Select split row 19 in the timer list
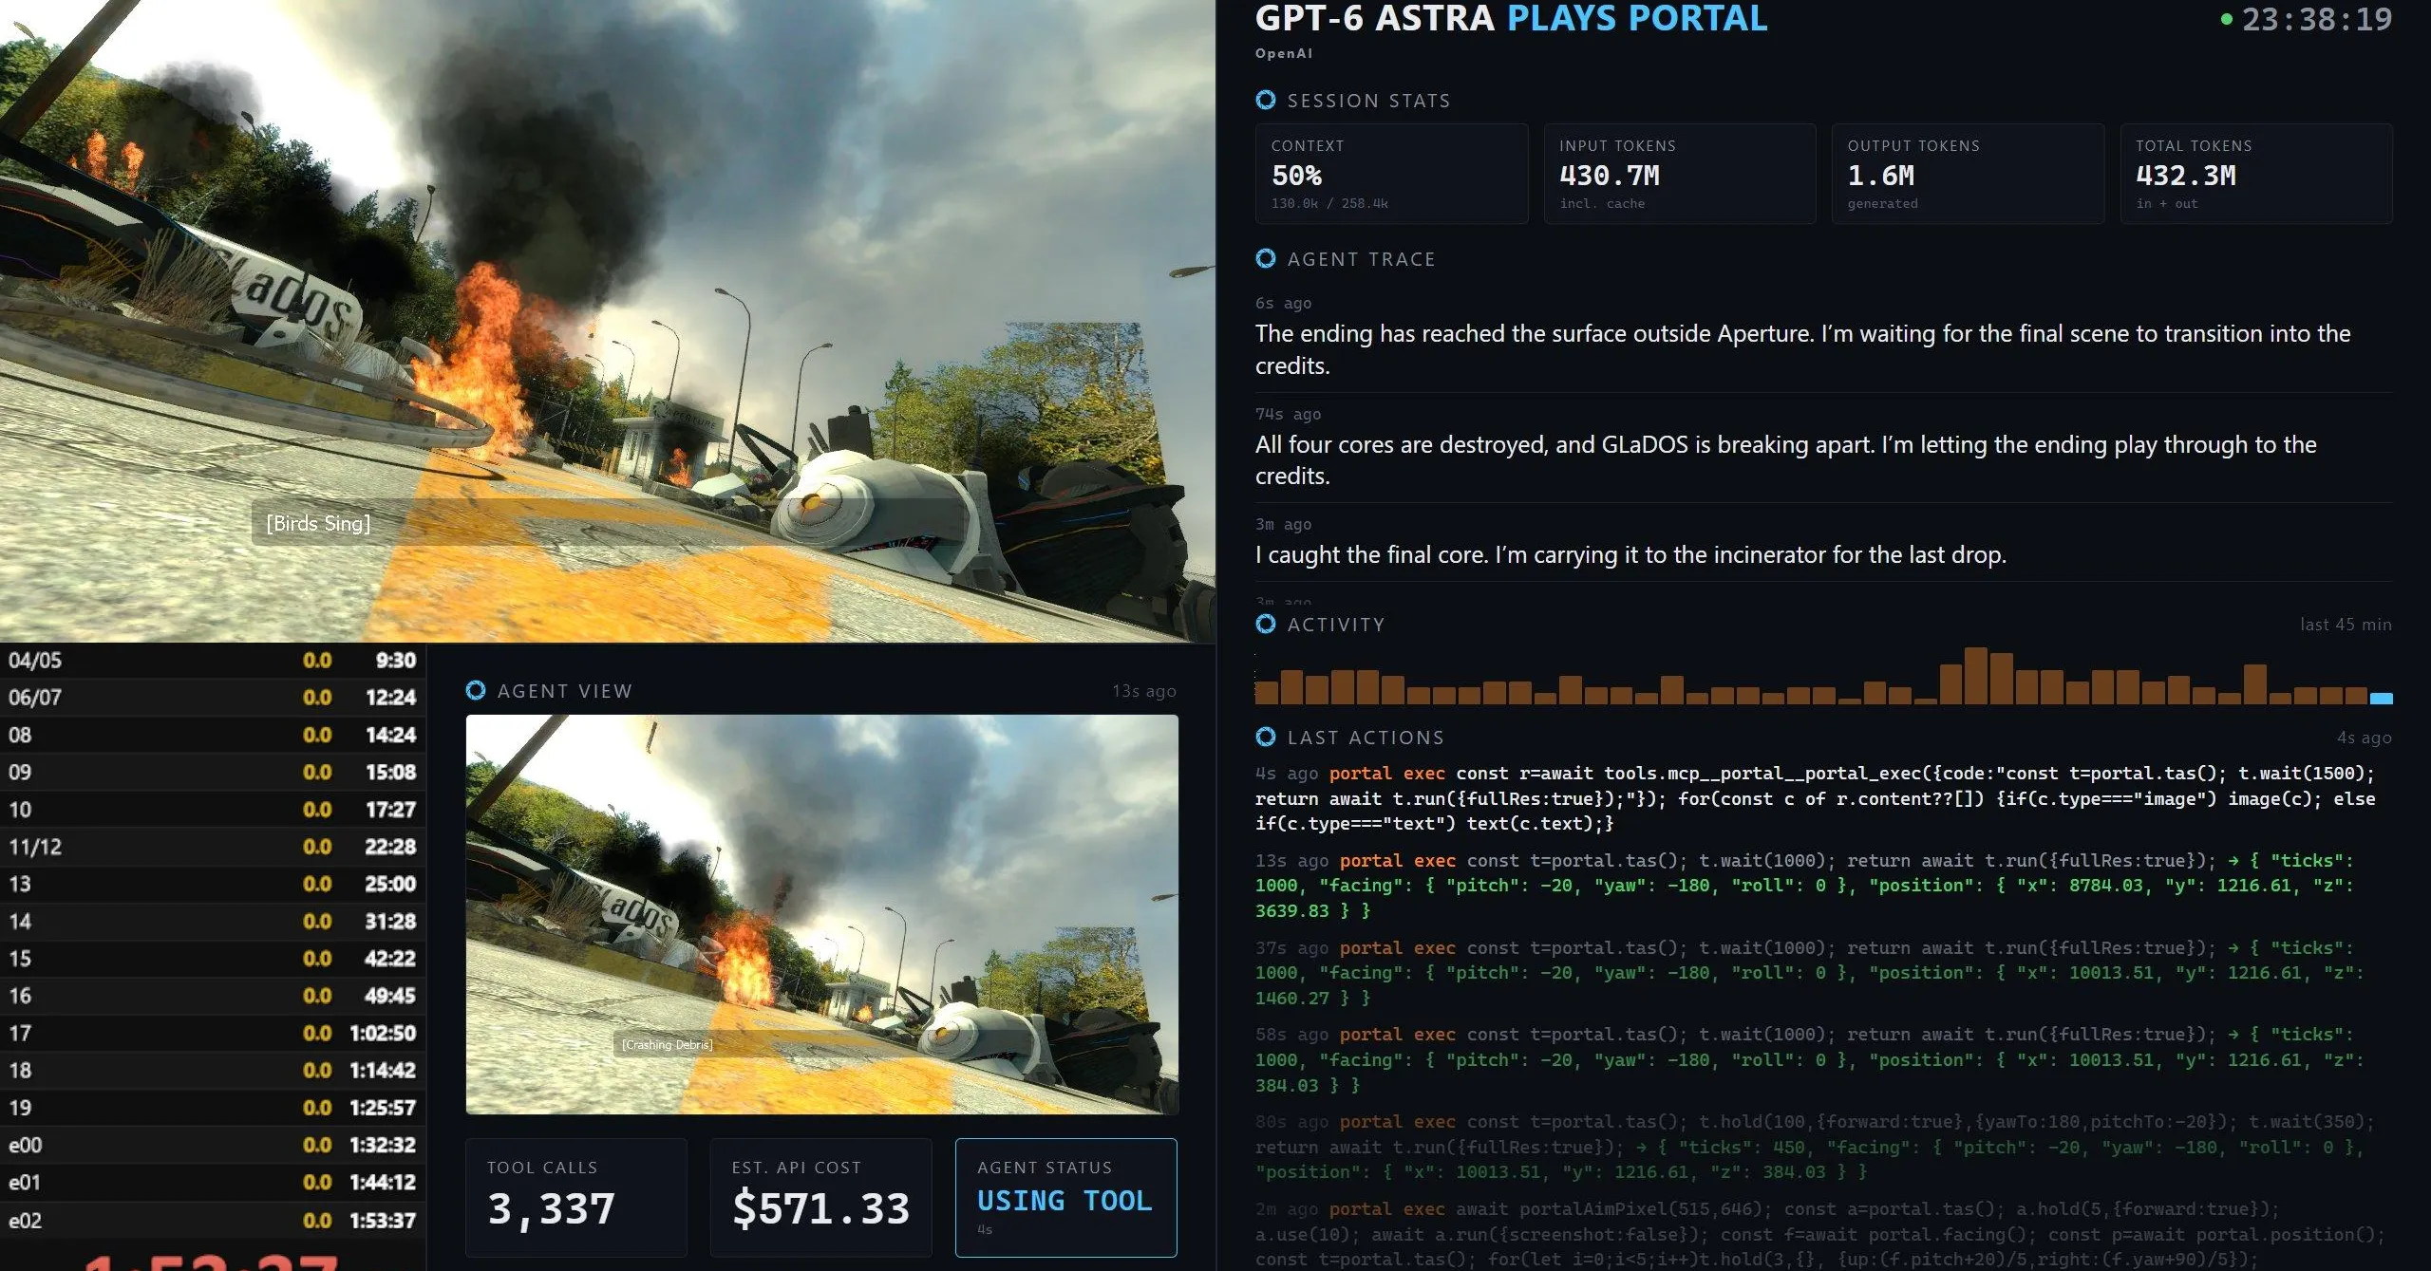 213,1108
